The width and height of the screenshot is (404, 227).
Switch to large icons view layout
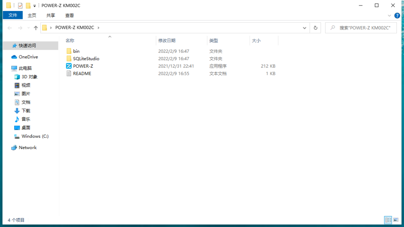[396, 220]
